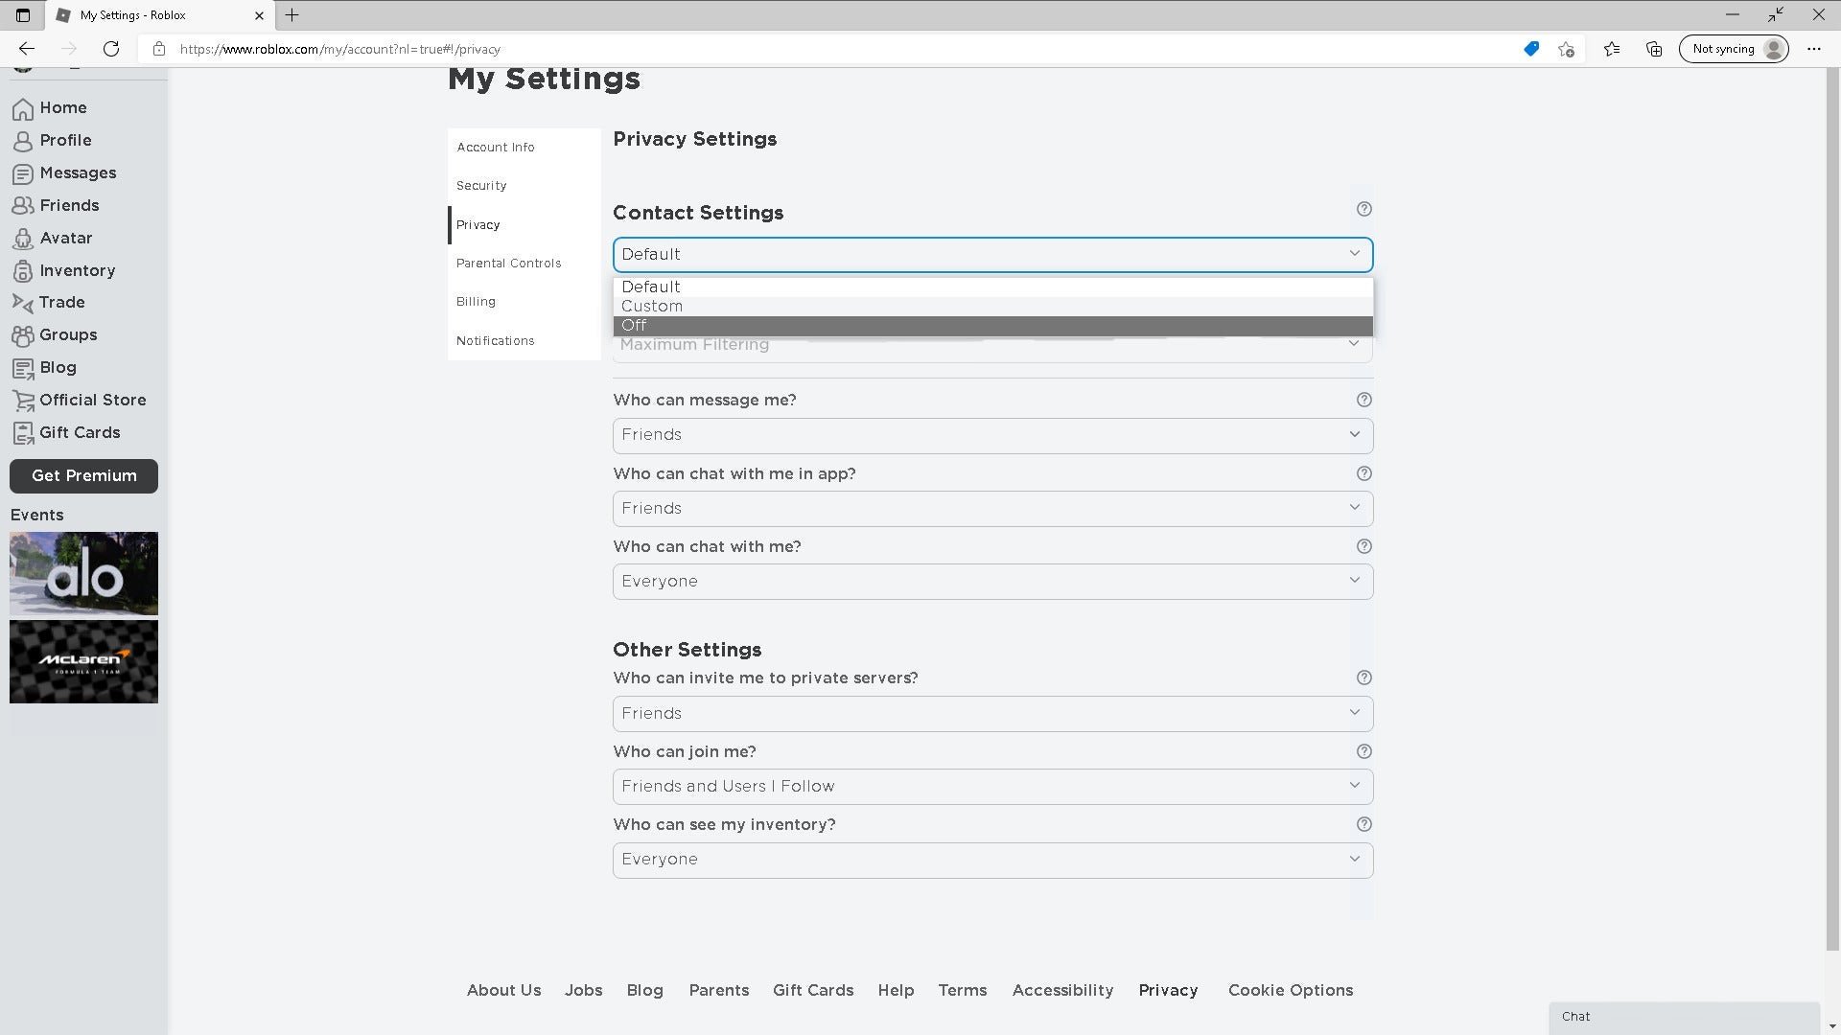The width and height of the screenshot is (1841, 1035).
Task: Click the Inventory backpack icon
Action: pos(23,271)
